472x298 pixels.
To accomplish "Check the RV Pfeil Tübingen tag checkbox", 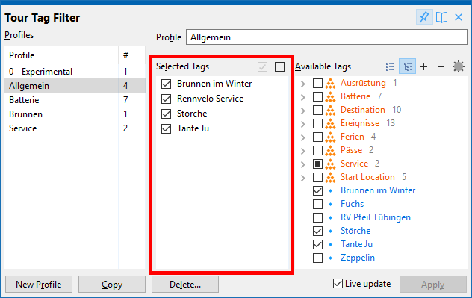I will (x=317, y=217).
